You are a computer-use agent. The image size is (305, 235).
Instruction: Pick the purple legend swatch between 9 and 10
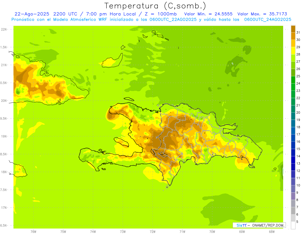[x=293, y=189]
